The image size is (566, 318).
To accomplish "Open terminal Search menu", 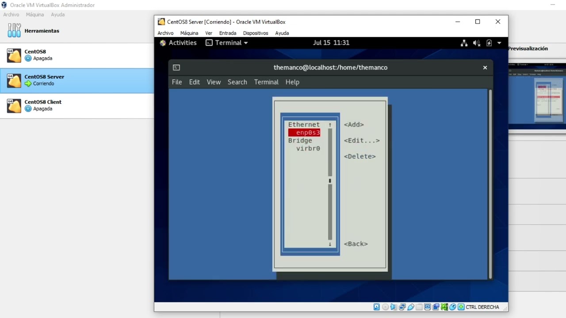I will (237, 82).
